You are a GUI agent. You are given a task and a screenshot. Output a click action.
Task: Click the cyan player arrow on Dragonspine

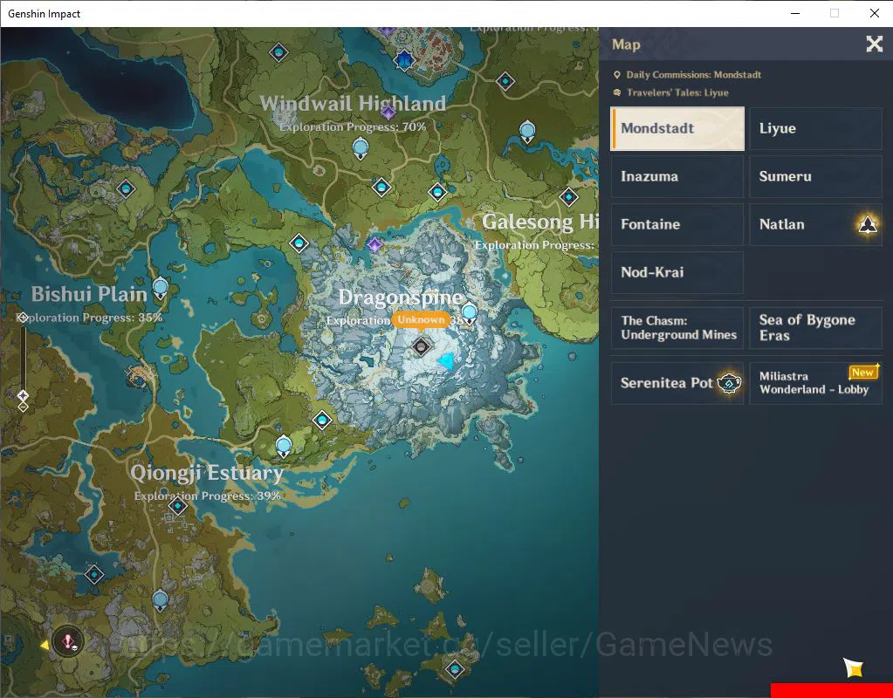click(x=447, y=360)
